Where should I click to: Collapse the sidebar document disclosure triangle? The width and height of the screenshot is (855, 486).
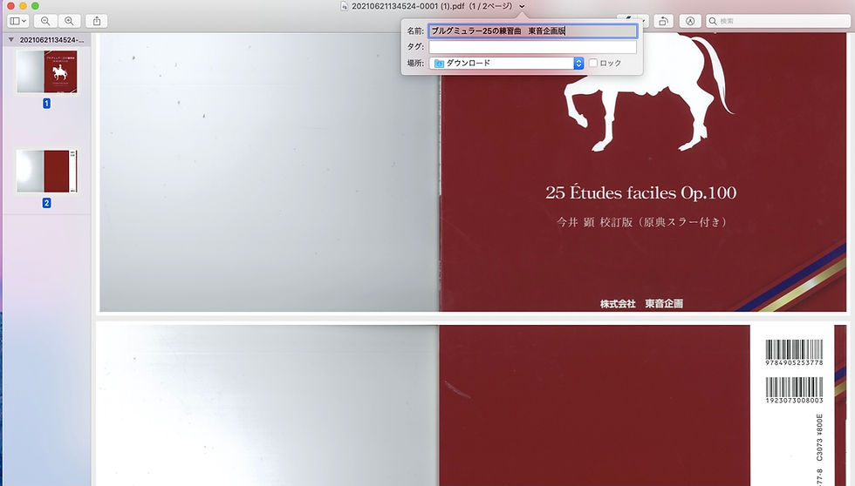coord(10,40)
